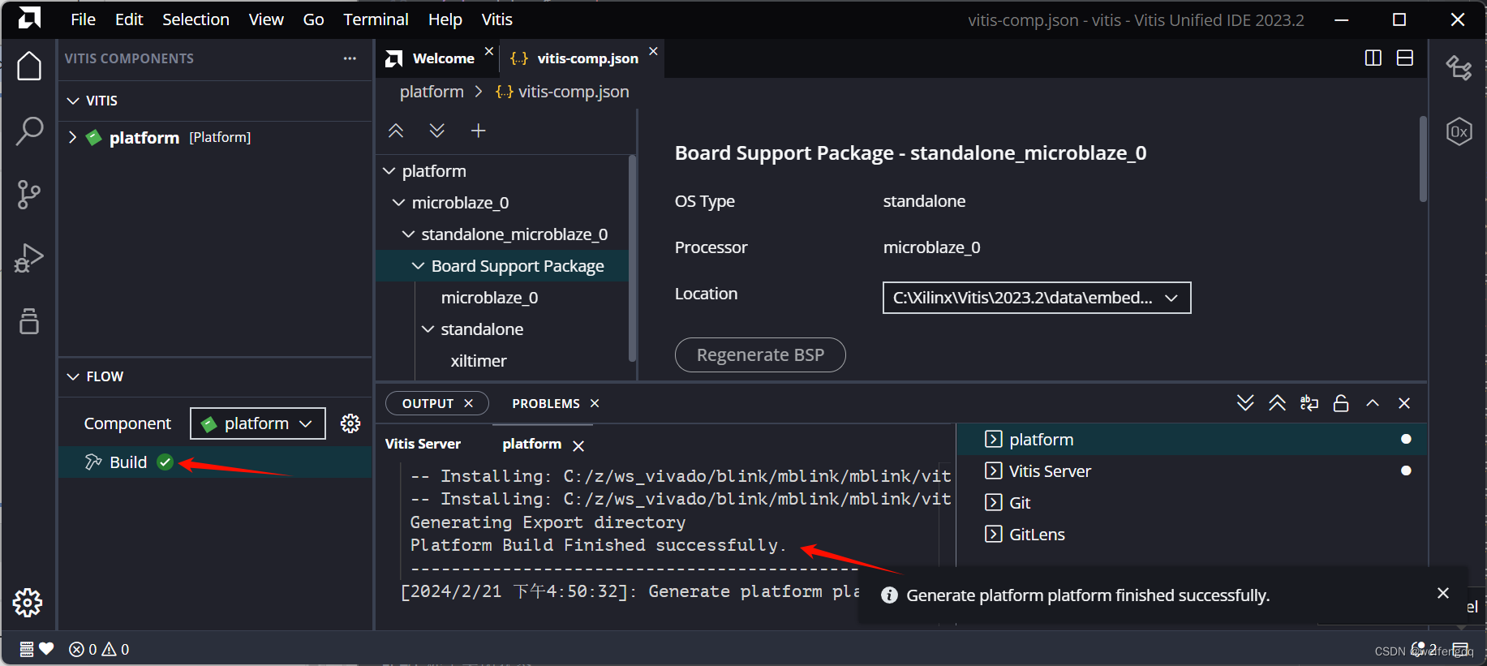Maximize the bottom panel with the caret

[1373, 403]
